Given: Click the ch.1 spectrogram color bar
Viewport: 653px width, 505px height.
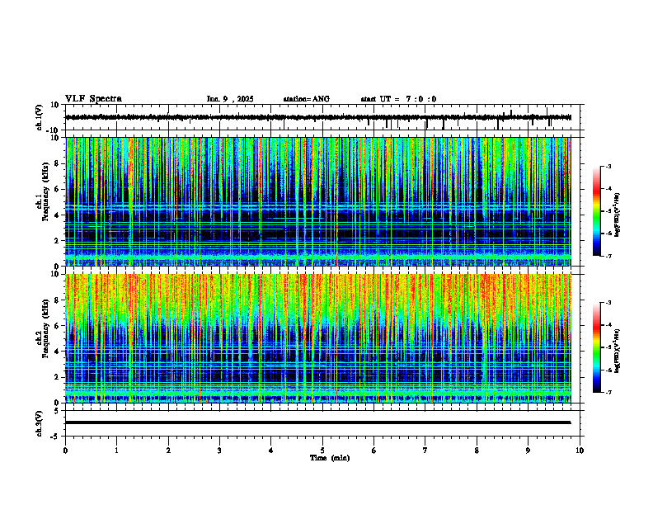Looking at the screenshot, I should click(596, 211).
